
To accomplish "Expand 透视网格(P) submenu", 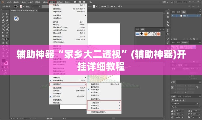I will click(x=68, y=84).
